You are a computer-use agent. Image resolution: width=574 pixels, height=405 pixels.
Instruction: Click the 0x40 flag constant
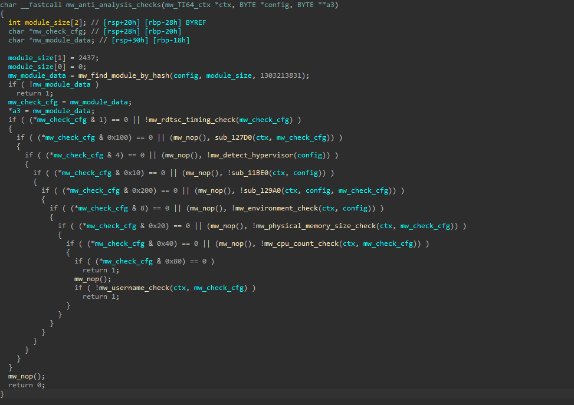coord(165,243)
